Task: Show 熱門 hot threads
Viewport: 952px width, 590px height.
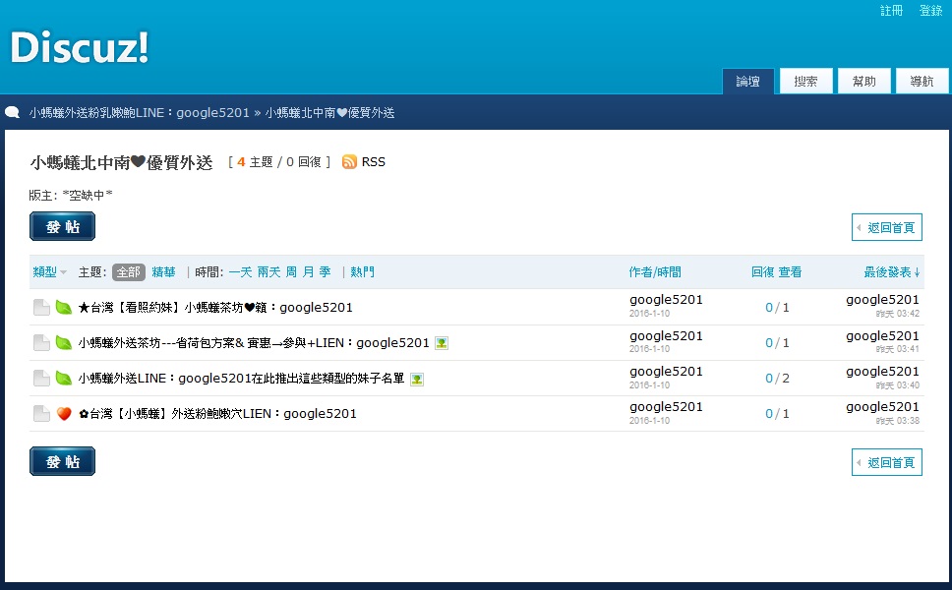Action: point(363,272)
